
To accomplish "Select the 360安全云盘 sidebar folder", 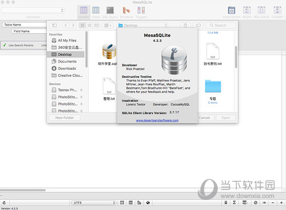I will [x=66, y=47].
